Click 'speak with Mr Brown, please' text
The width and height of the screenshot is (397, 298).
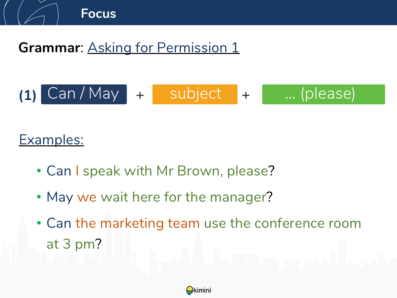pos(175,171)
